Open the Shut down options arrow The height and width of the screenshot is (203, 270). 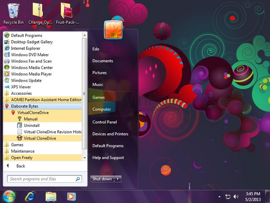[118, 179]
